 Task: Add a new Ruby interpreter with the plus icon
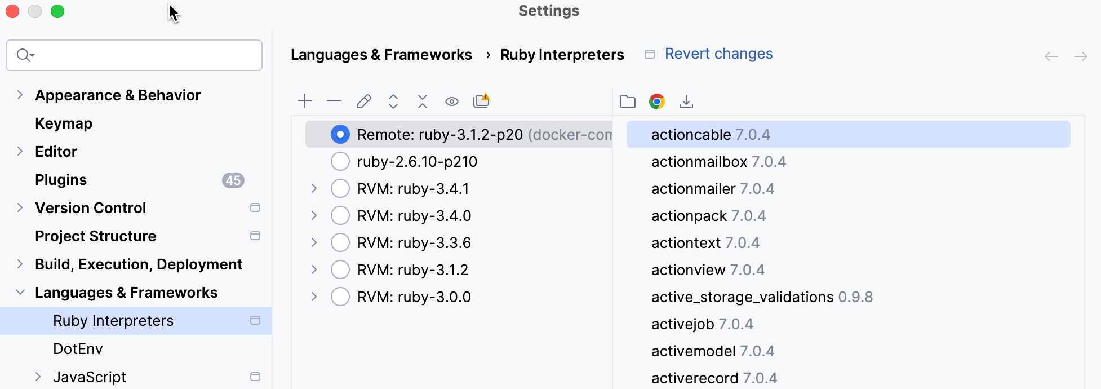(304, 101)
